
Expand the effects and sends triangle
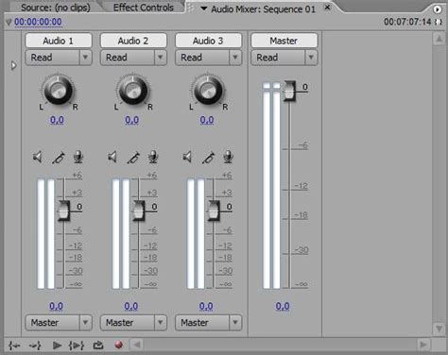coord(13,65)
